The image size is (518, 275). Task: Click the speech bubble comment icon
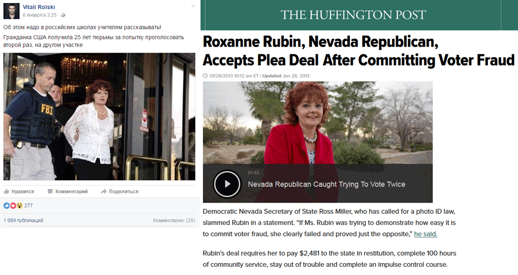tap(50, 191)
